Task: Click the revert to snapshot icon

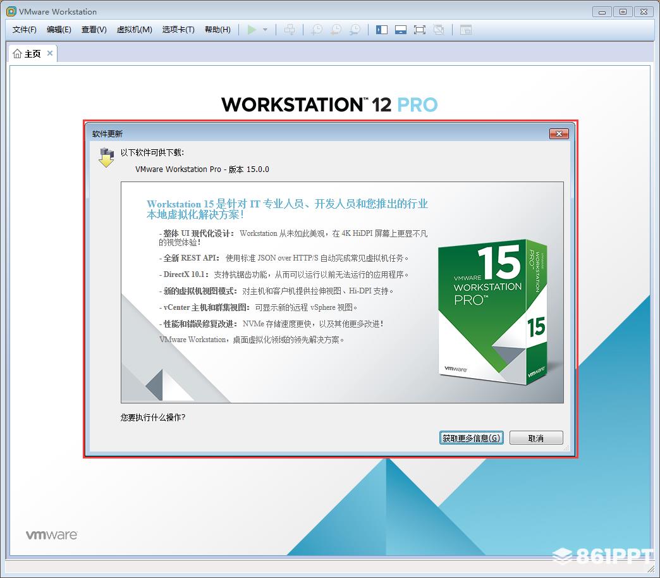Action: coord(336,30)
